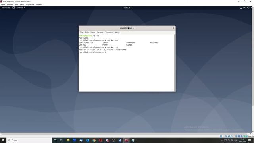
Task: Open the Opera browser from the taskbar
Action: 100,140
